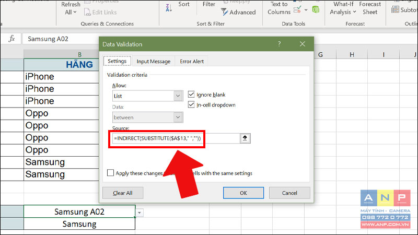Toggle the In-cell dropdown checkbox
The width and height of the screenshot is (418, 235).
[191, 104]
